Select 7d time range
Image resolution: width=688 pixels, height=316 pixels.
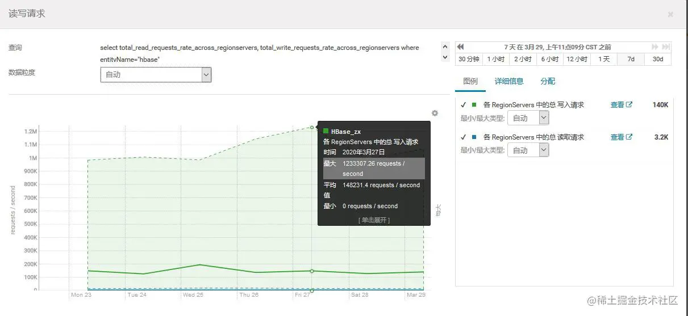coord(631,59)
